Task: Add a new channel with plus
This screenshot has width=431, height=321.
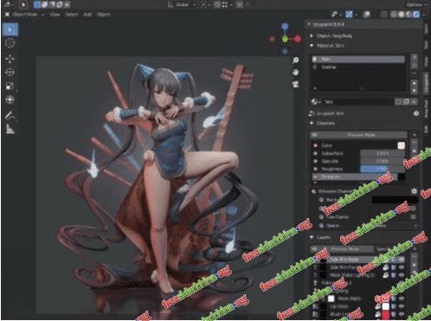Action: point(415,135)
